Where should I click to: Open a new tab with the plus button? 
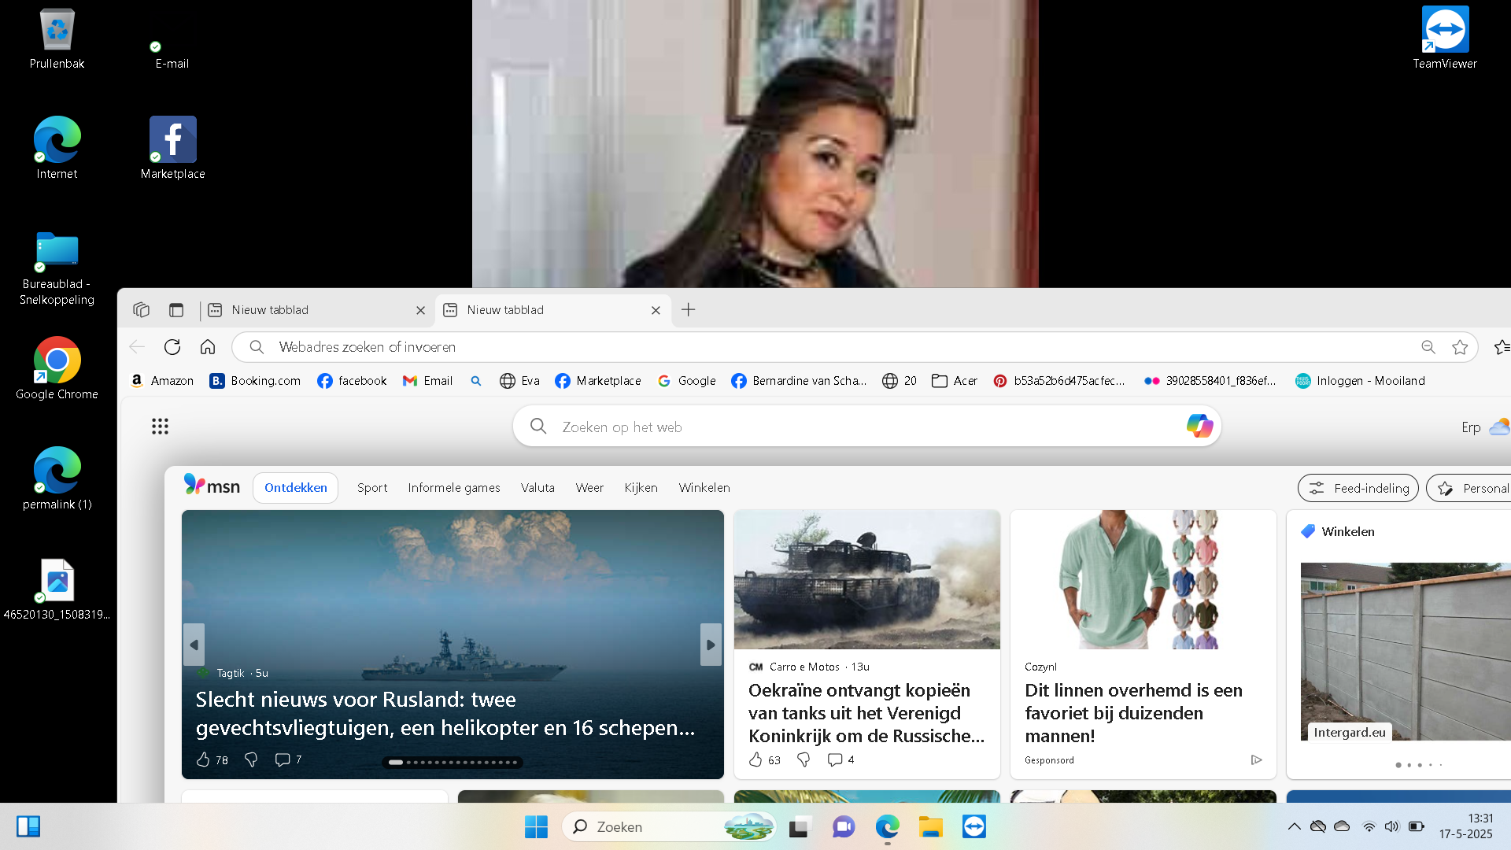(x=688, y=310)
